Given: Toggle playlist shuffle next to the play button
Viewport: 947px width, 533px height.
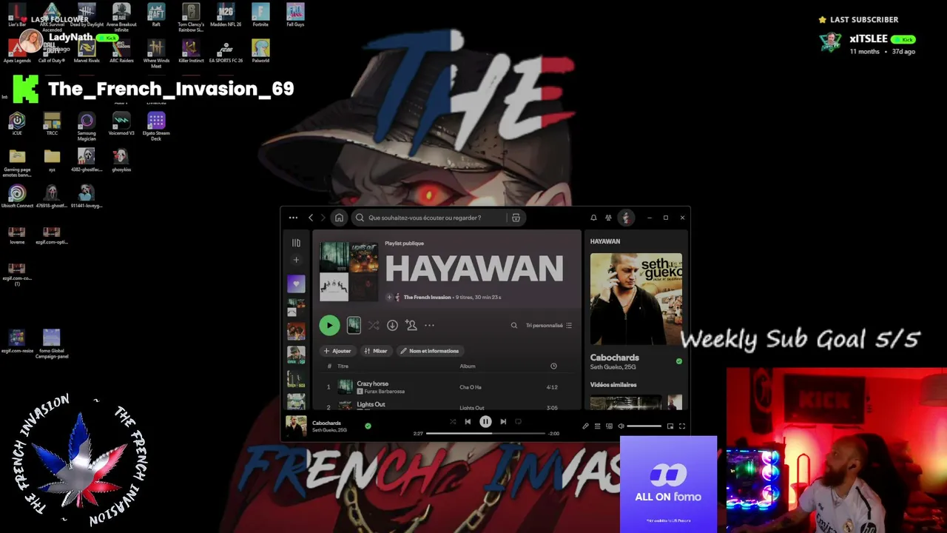Looking at the screenshot, I should tap(374, 326).
